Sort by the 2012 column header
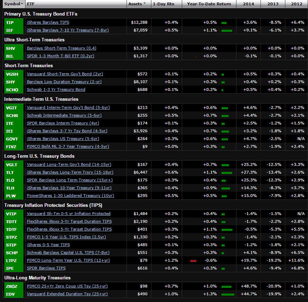This screenshot has width=308, height=302. pos(296,4)
